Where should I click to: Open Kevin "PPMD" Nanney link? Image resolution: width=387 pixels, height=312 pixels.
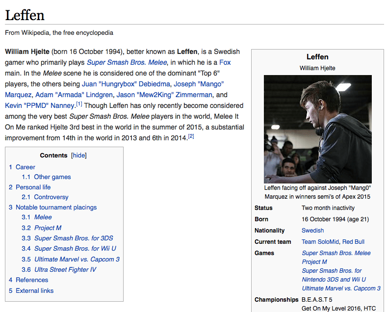click(40, 105)
